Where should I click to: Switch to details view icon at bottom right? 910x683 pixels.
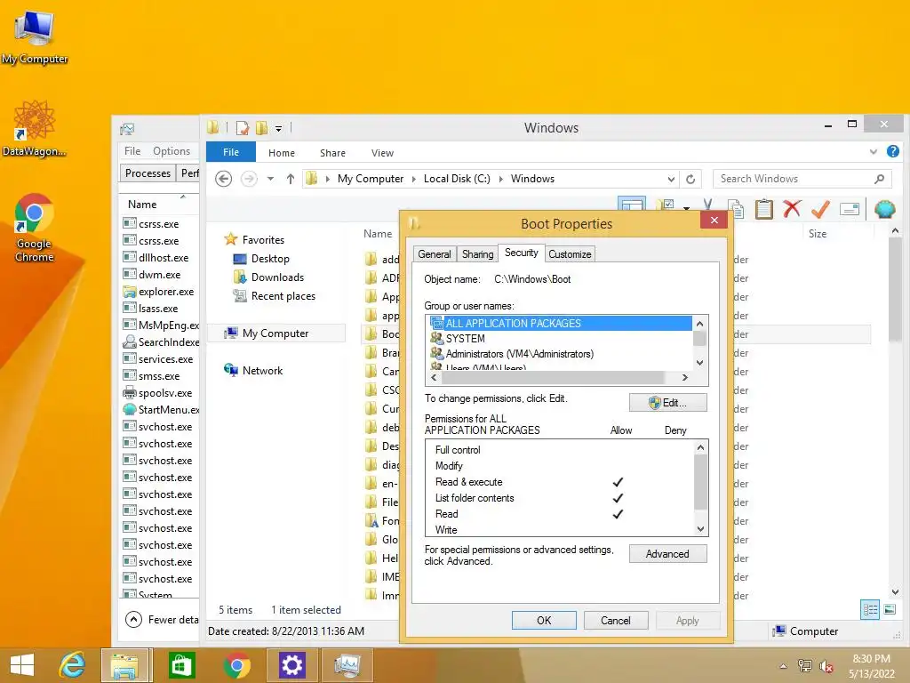(x=870, y=609)
